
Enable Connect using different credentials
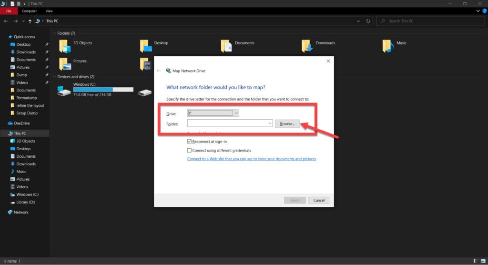coord(189,151)
